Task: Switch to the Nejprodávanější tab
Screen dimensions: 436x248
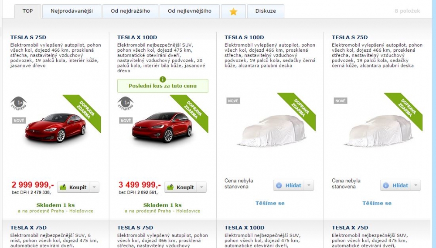Action: click(x=72, y=11)
